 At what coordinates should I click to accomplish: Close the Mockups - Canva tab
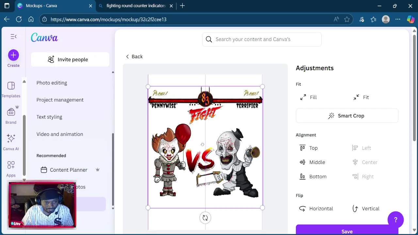click(x=90, y=6)
